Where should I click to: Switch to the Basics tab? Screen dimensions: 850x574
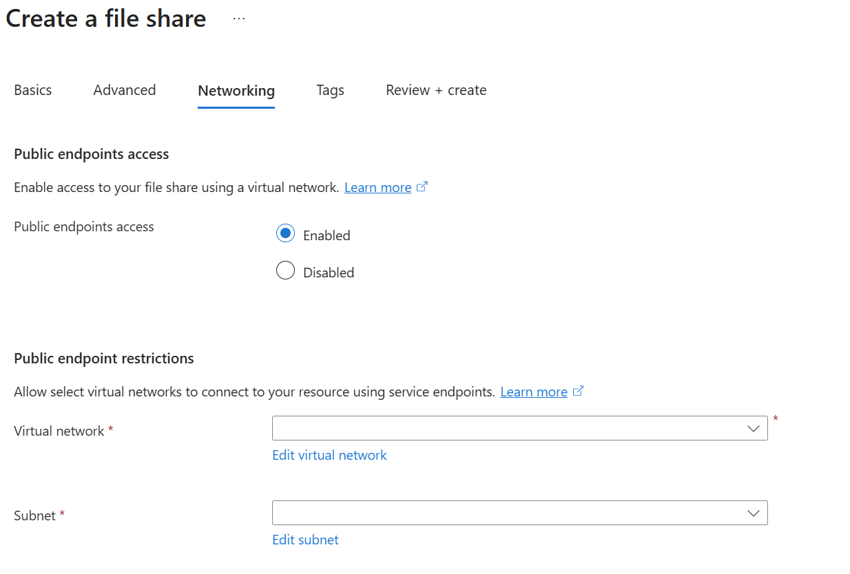[32, 89]
